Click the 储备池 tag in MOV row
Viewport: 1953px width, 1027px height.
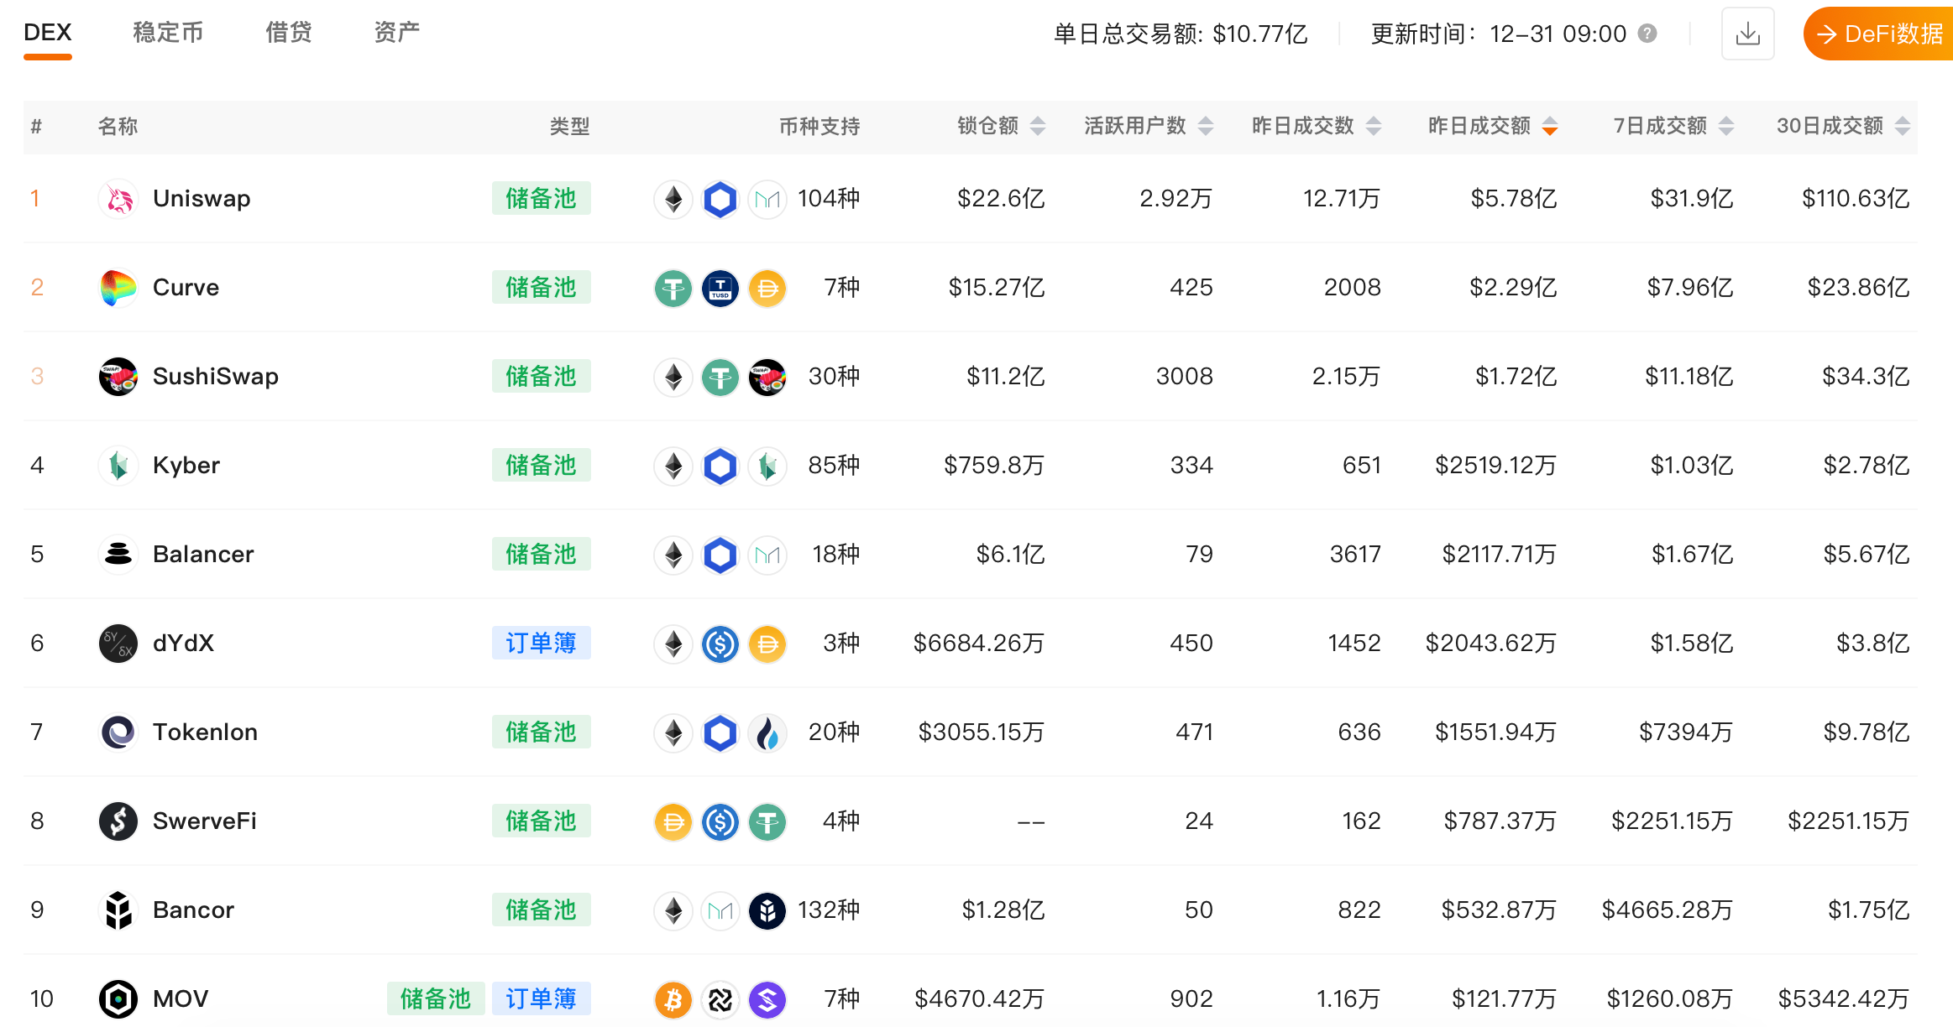436,999
